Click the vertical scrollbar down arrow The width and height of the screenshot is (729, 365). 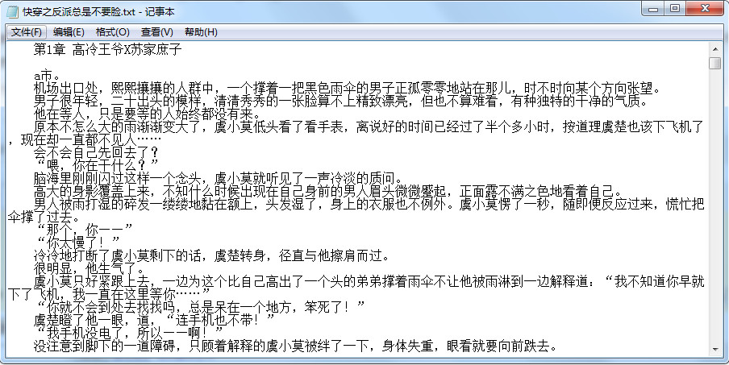click(x=715, y=350)
